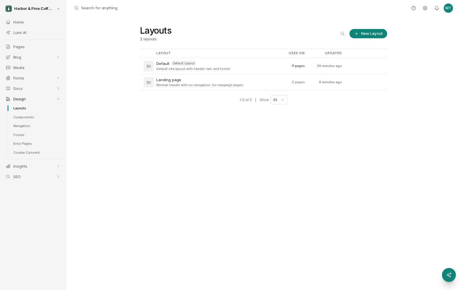Click the Harbor & Pine Coffee logo icon
Screen dimensions: 464x290
pyautogui.click(x=9, y=9)
